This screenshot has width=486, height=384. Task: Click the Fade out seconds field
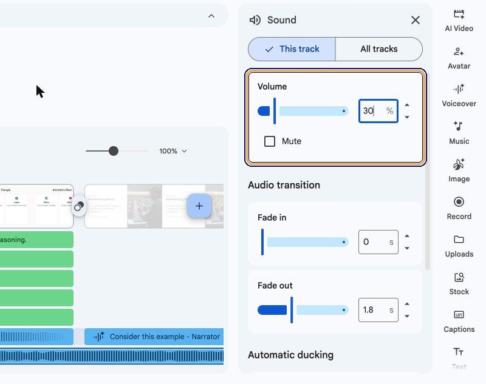[x=378, y=310]
